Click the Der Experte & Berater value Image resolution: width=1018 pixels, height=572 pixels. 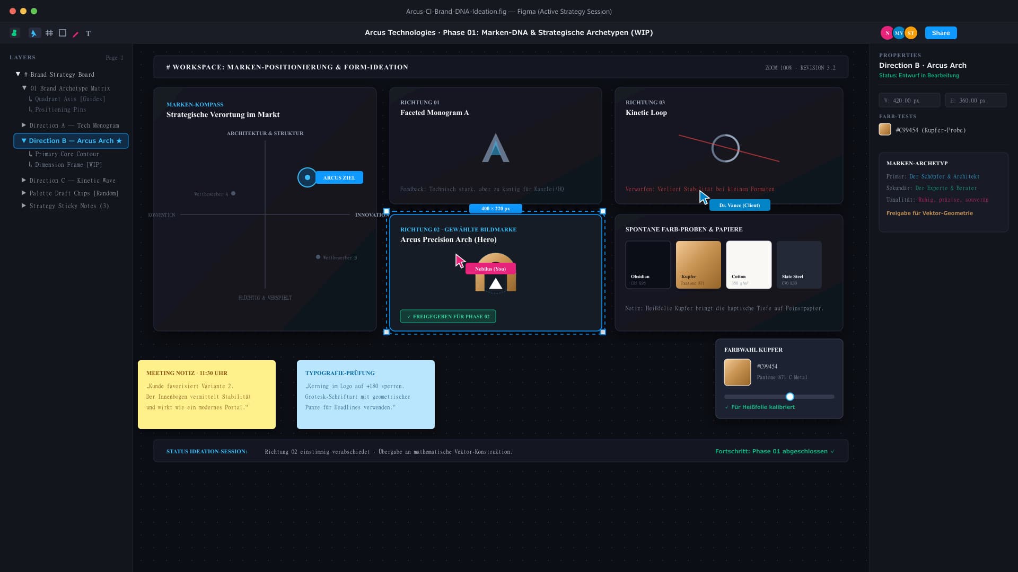[x=946, y=188]
